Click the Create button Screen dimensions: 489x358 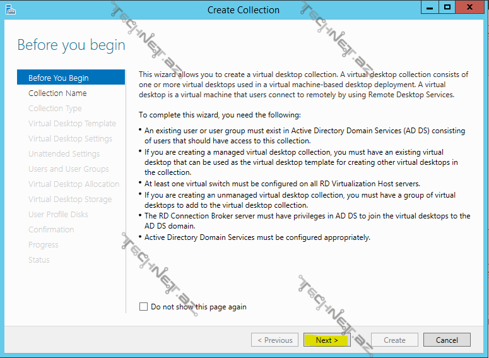click(394, 340)
